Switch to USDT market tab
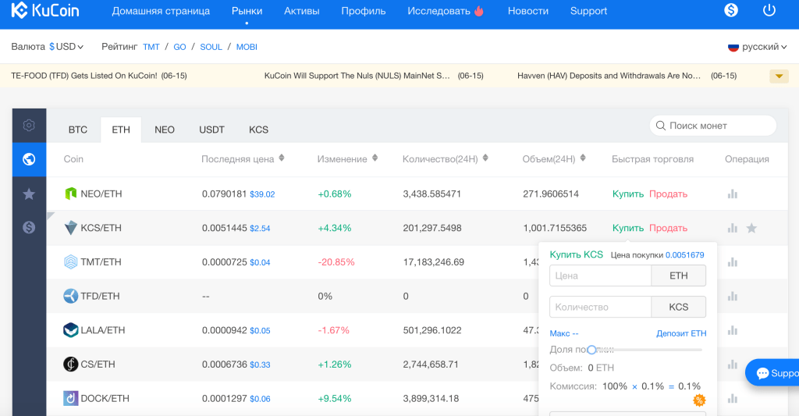This screenshot has width=799, height=416. 212,130
